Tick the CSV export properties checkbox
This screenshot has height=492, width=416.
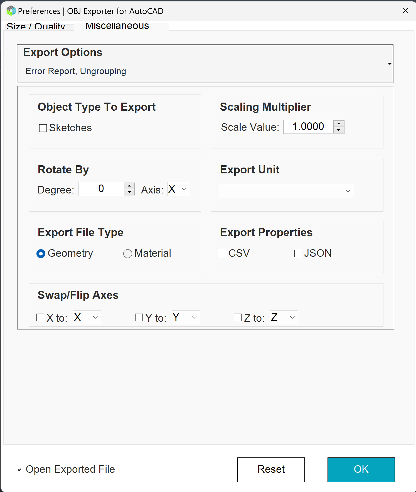coord(223,253)
